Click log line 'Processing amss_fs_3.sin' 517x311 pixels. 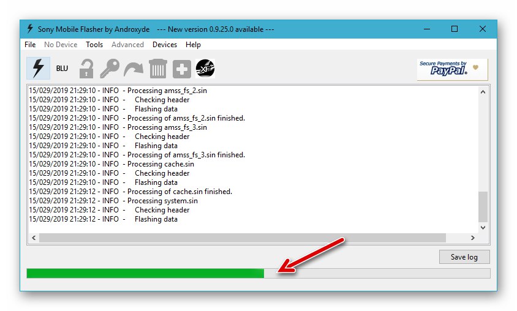pyautogui.click(x=118, y=127)
